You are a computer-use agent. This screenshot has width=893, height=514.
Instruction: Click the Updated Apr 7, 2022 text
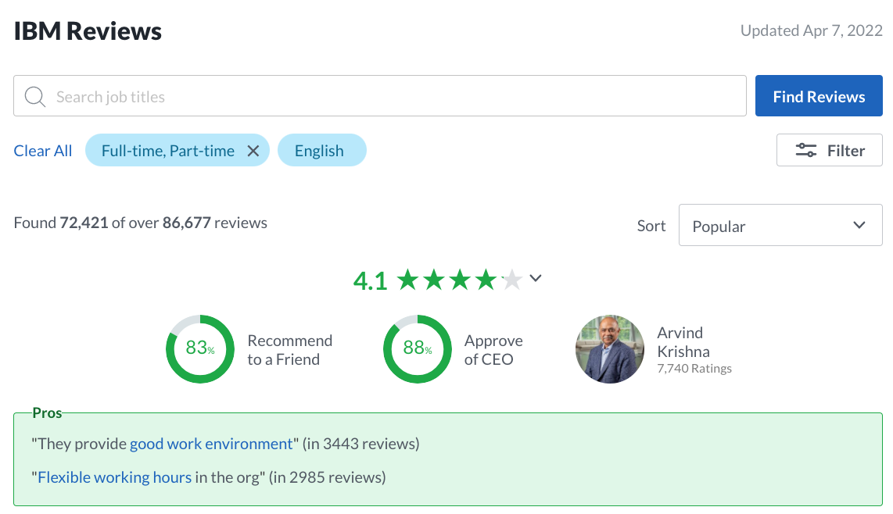(x=811, y=30)
